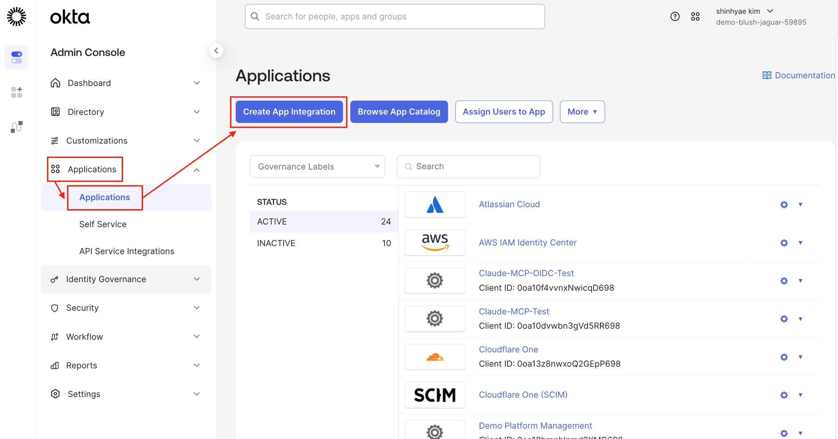Collapse the sidebar with the arrow button
This screenshot has height=439, width=838.
coord(216,51)
